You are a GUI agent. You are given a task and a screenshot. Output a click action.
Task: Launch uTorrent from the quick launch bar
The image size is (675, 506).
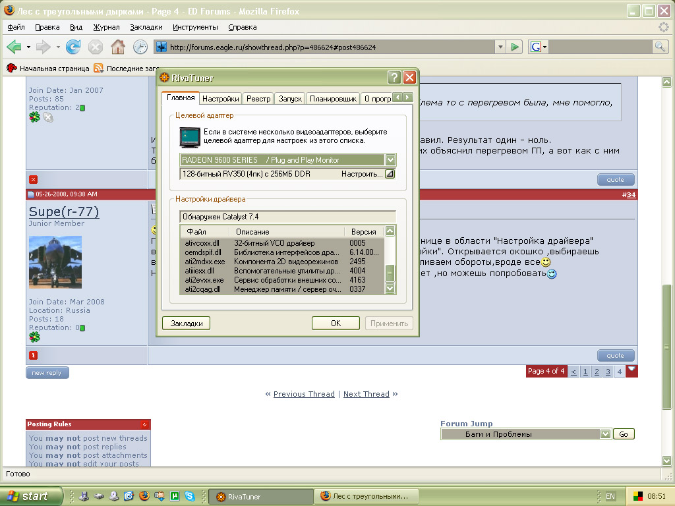tap(175, 496)
